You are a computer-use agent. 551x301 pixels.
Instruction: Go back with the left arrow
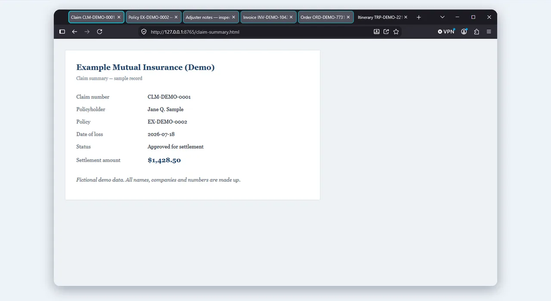[74, 32]
